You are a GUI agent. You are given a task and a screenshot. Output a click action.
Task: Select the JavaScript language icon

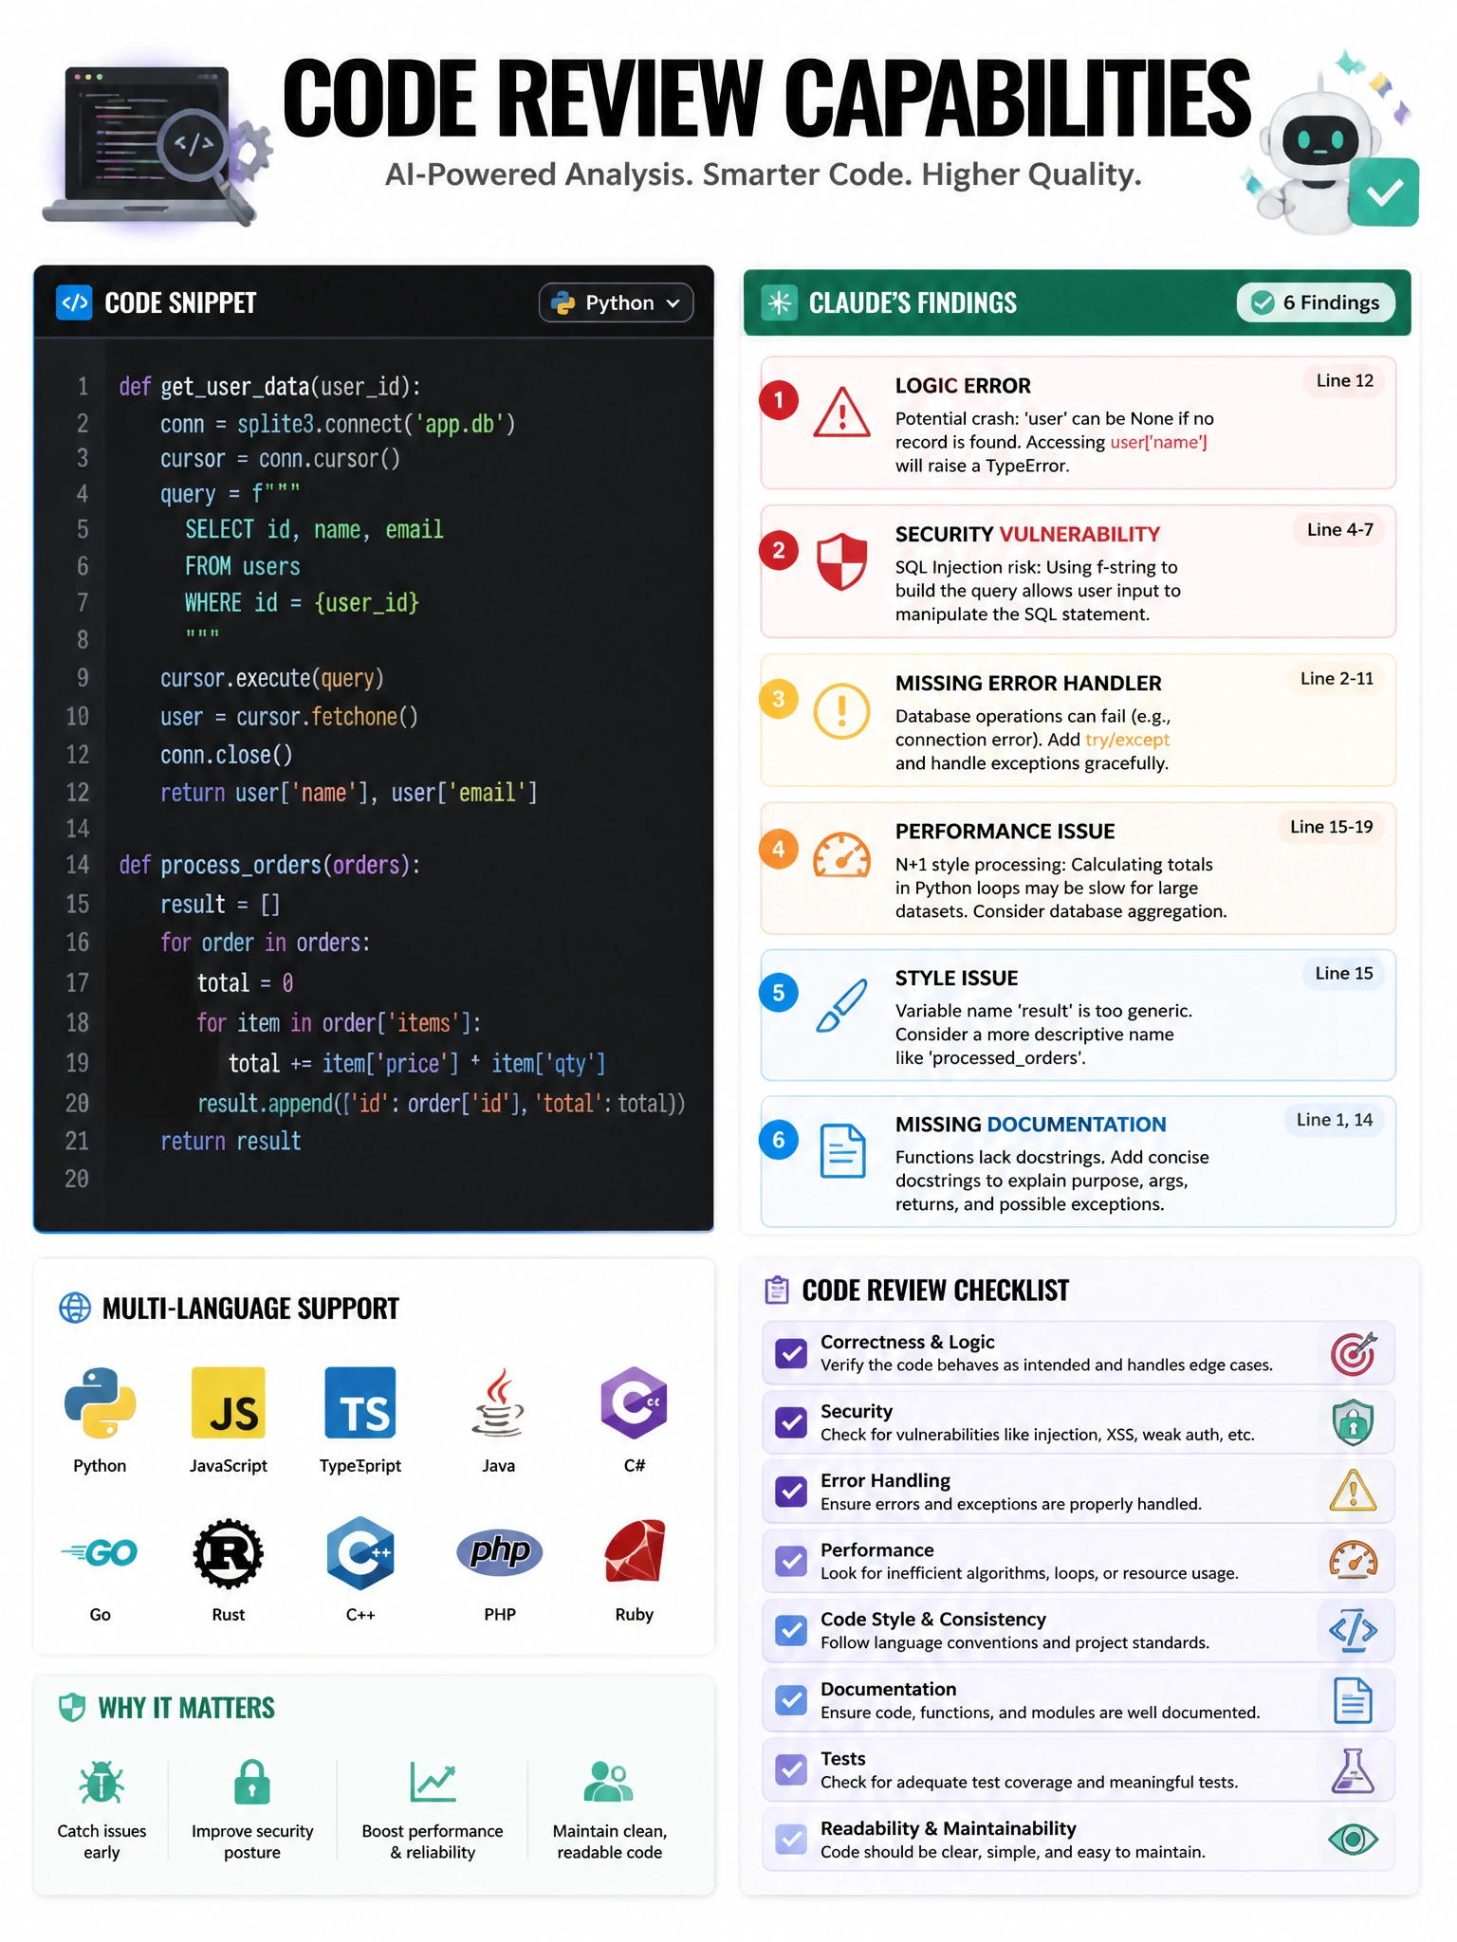(x=228, y=1402)
